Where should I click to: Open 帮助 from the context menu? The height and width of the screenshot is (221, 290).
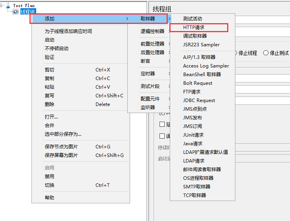[x=81, y=198]
